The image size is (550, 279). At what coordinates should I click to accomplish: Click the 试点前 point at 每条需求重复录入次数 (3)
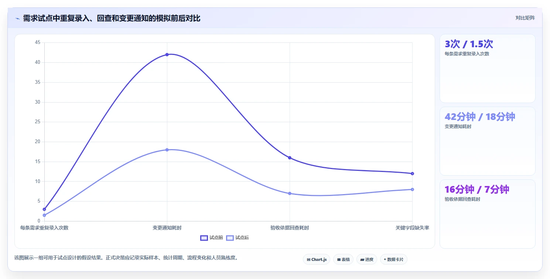coord(44,209)
